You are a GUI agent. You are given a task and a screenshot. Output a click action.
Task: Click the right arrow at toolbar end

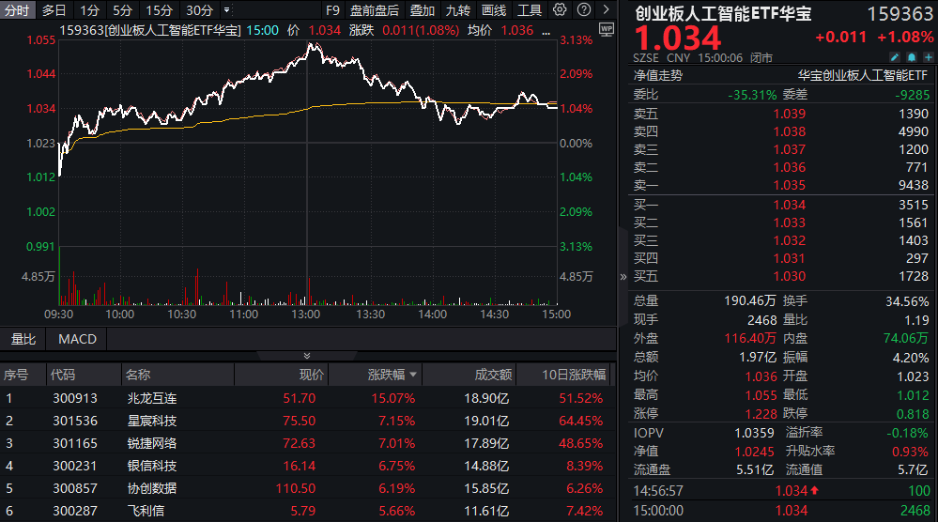click(x=604, y=10)
